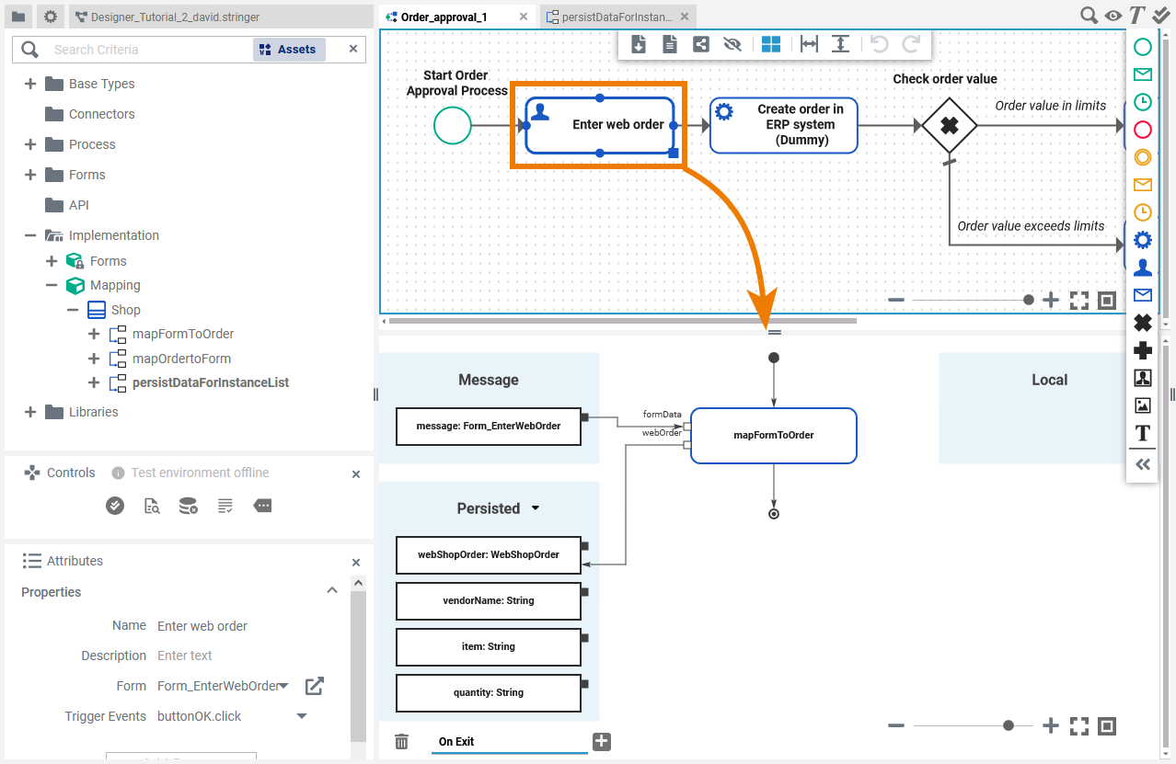Toggle the blue grid view button
Screen dimensions: 1176x764
tap(771, 44)
